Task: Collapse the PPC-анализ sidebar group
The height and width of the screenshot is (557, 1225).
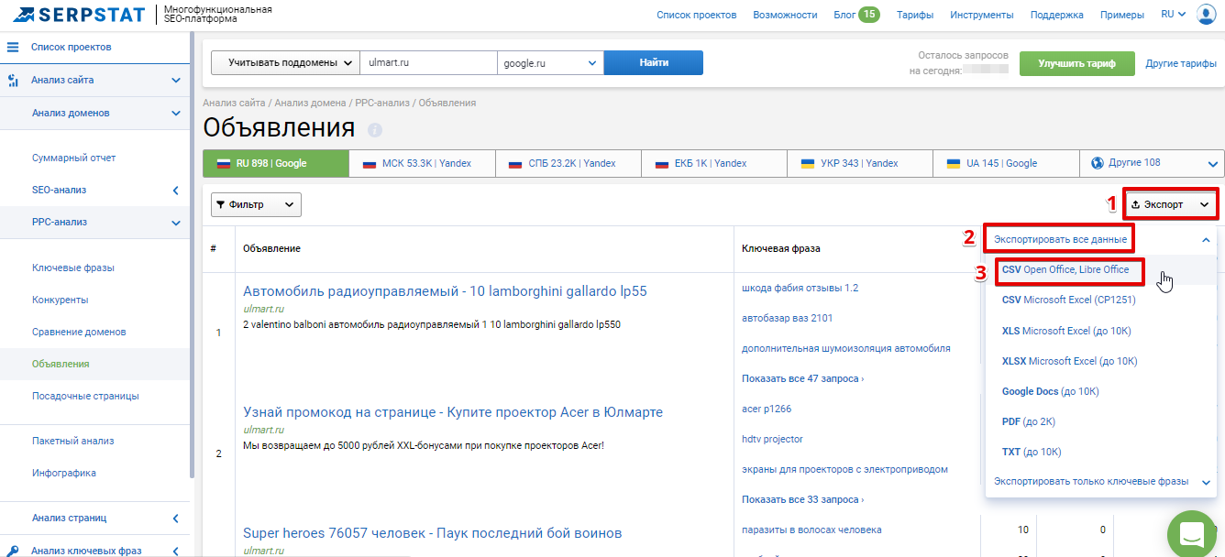Action: click(x=176, y=223)
